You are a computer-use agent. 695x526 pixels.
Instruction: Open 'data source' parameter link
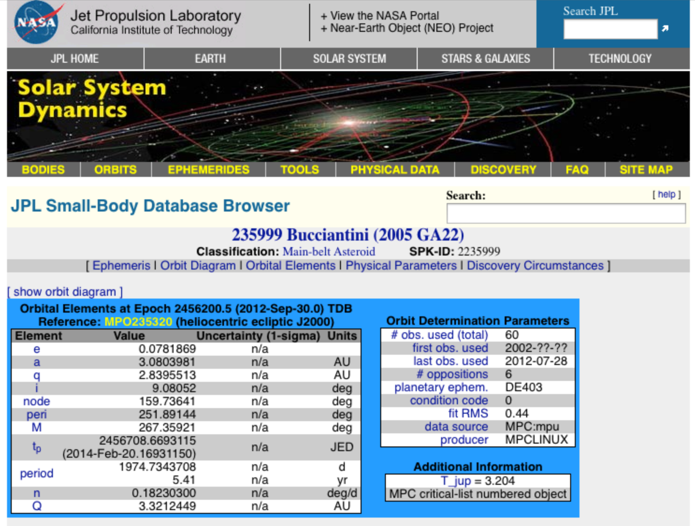coord(456,427)
